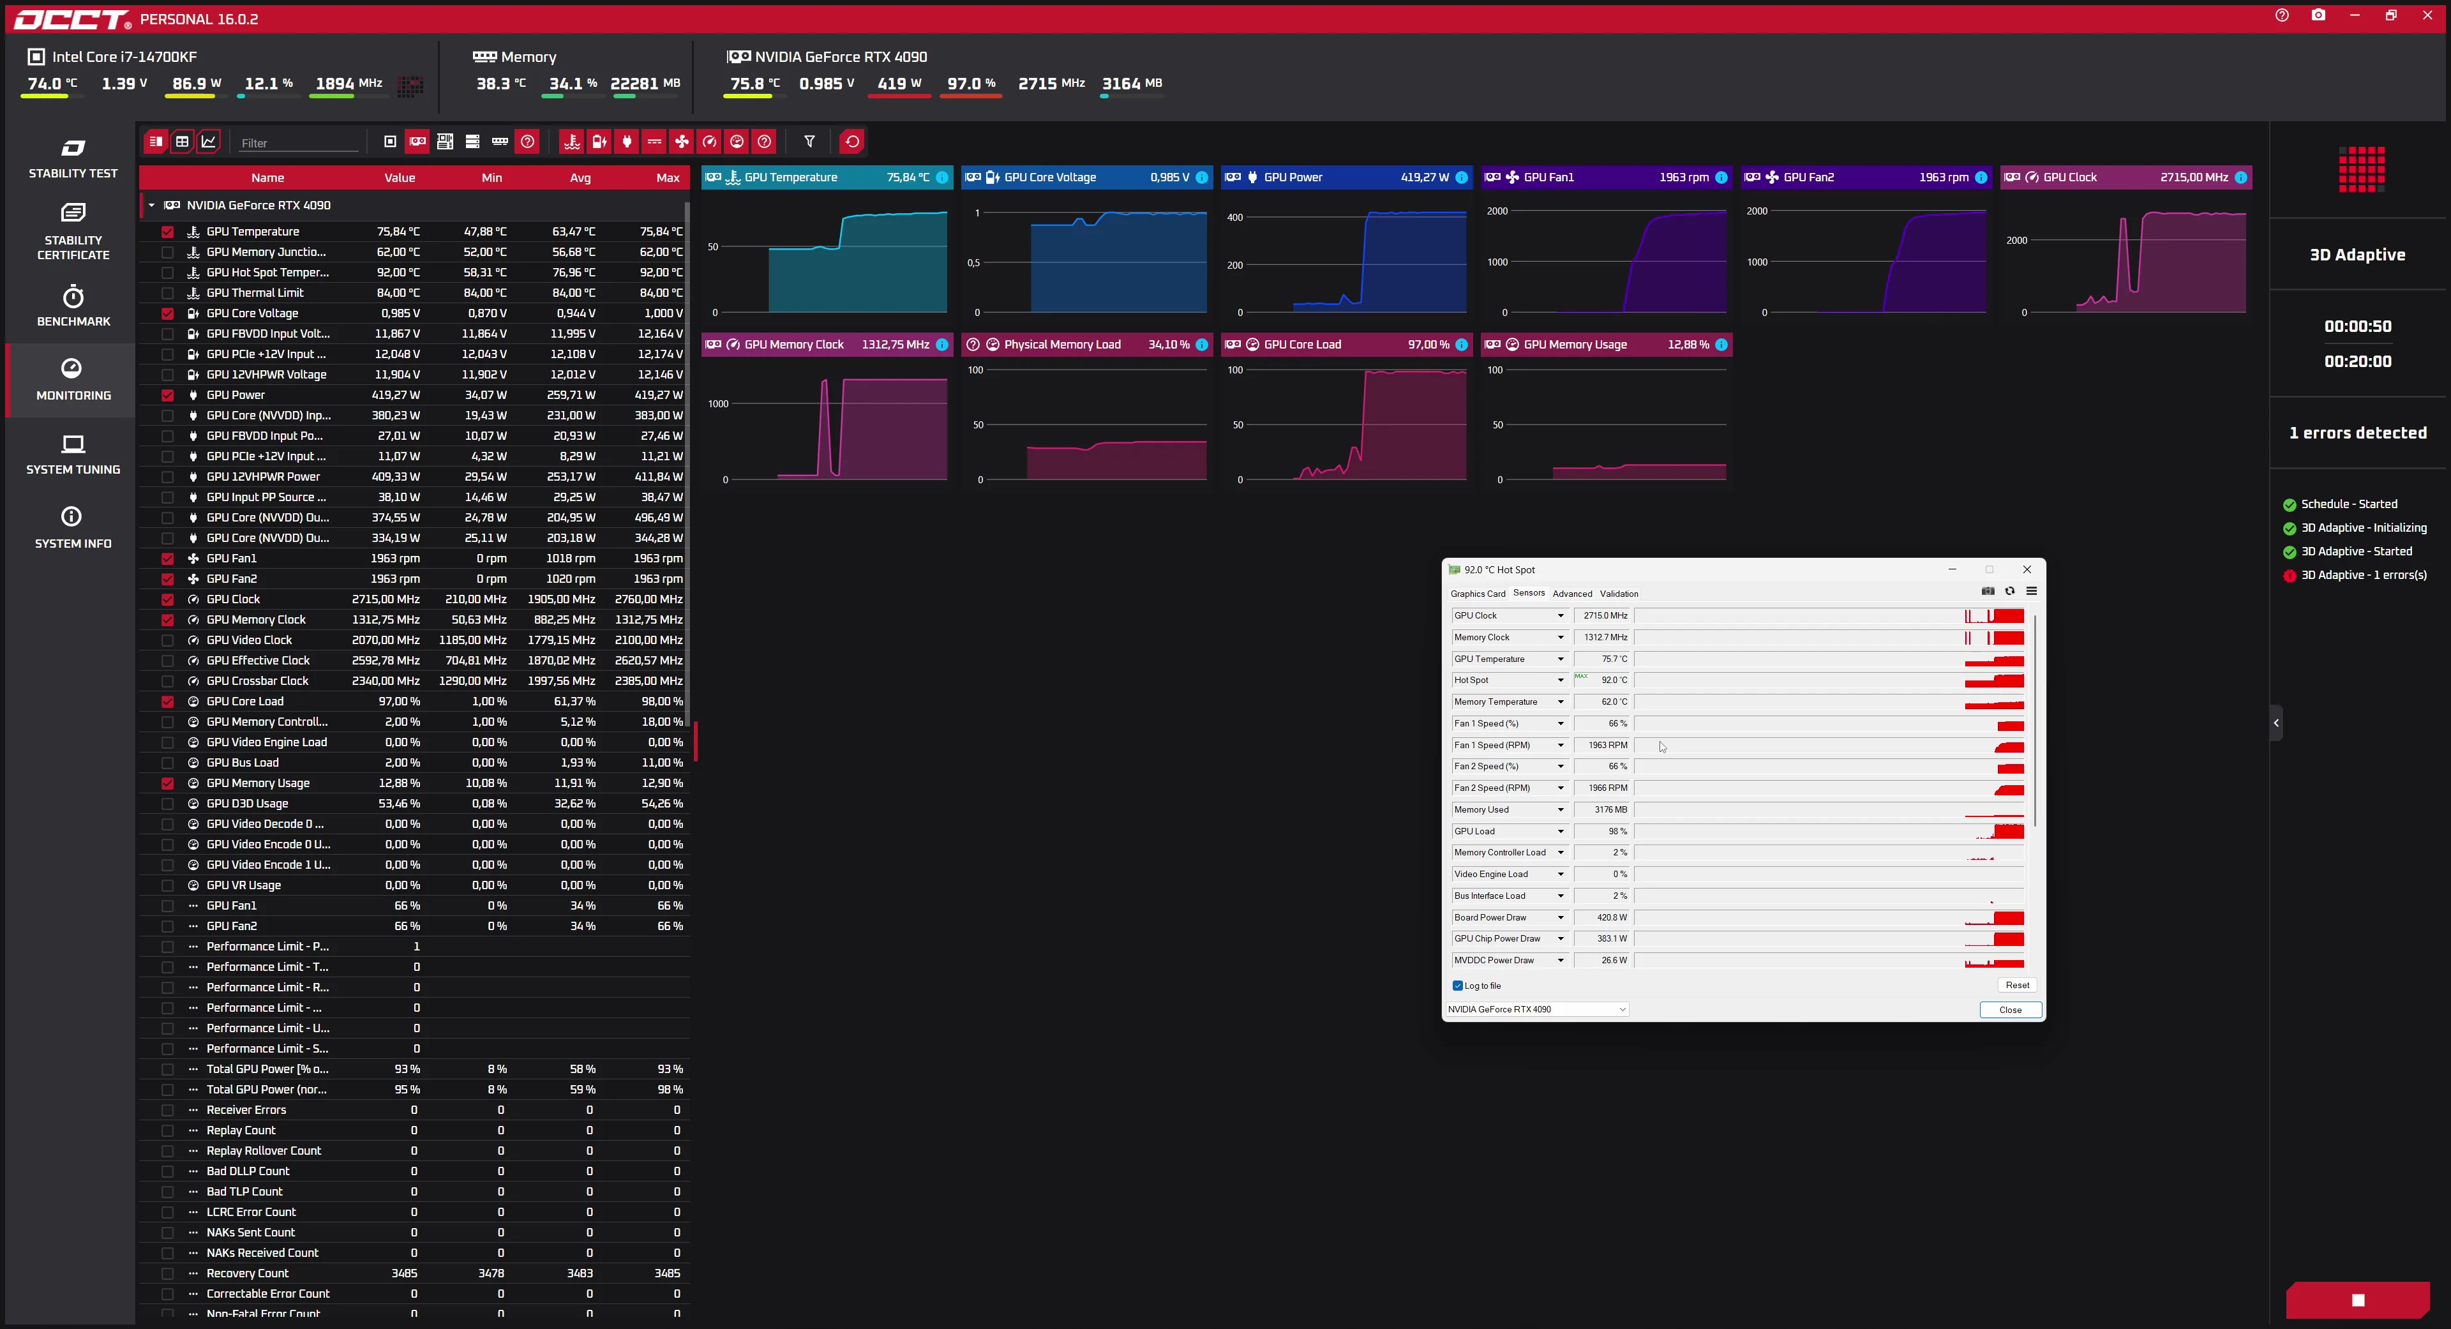The height and width of the screenshot is (1329, 2451).
Task: Click the power plug filter icon
Action: pos(627,142)
